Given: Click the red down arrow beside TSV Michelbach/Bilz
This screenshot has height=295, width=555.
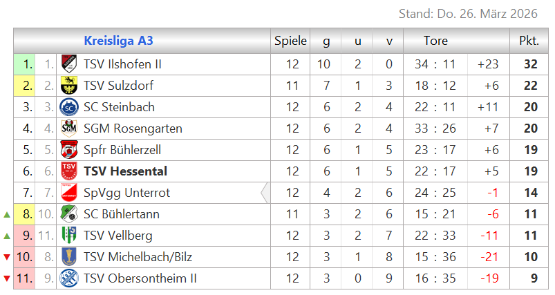Looking at the screenshot, I should coord(7,257).
